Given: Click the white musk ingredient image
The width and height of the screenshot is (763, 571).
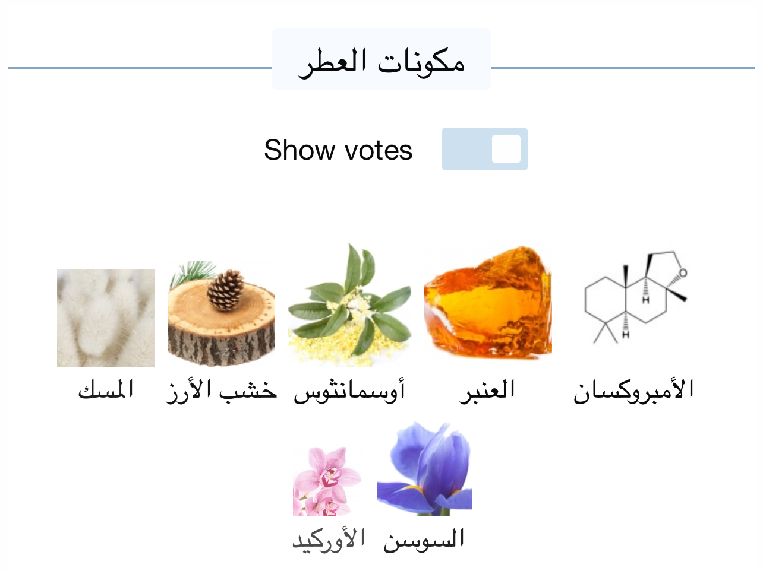Looking at the screenshot, I should pyautogui.click(x=106, y=318).
